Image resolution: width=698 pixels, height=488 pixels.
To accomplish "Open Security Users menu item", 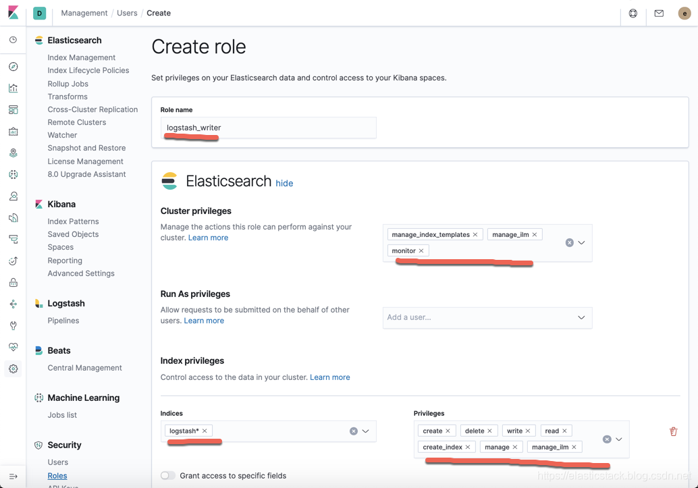I will point(58,462).
